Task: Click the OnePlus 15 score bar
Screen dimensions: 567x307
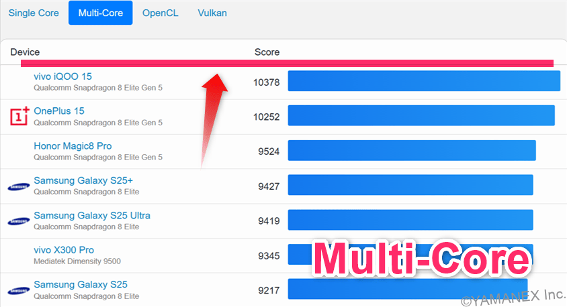Action: pos(421,115)
